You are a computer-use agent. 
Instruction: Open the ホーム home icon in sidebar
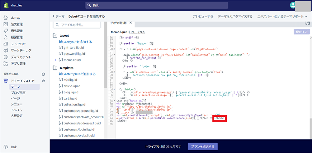pos(6,18)
